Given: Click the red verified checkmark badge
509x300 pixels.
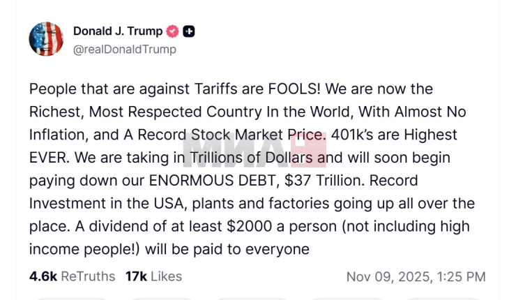Looking at the screenshot, I should pos(172,31).
